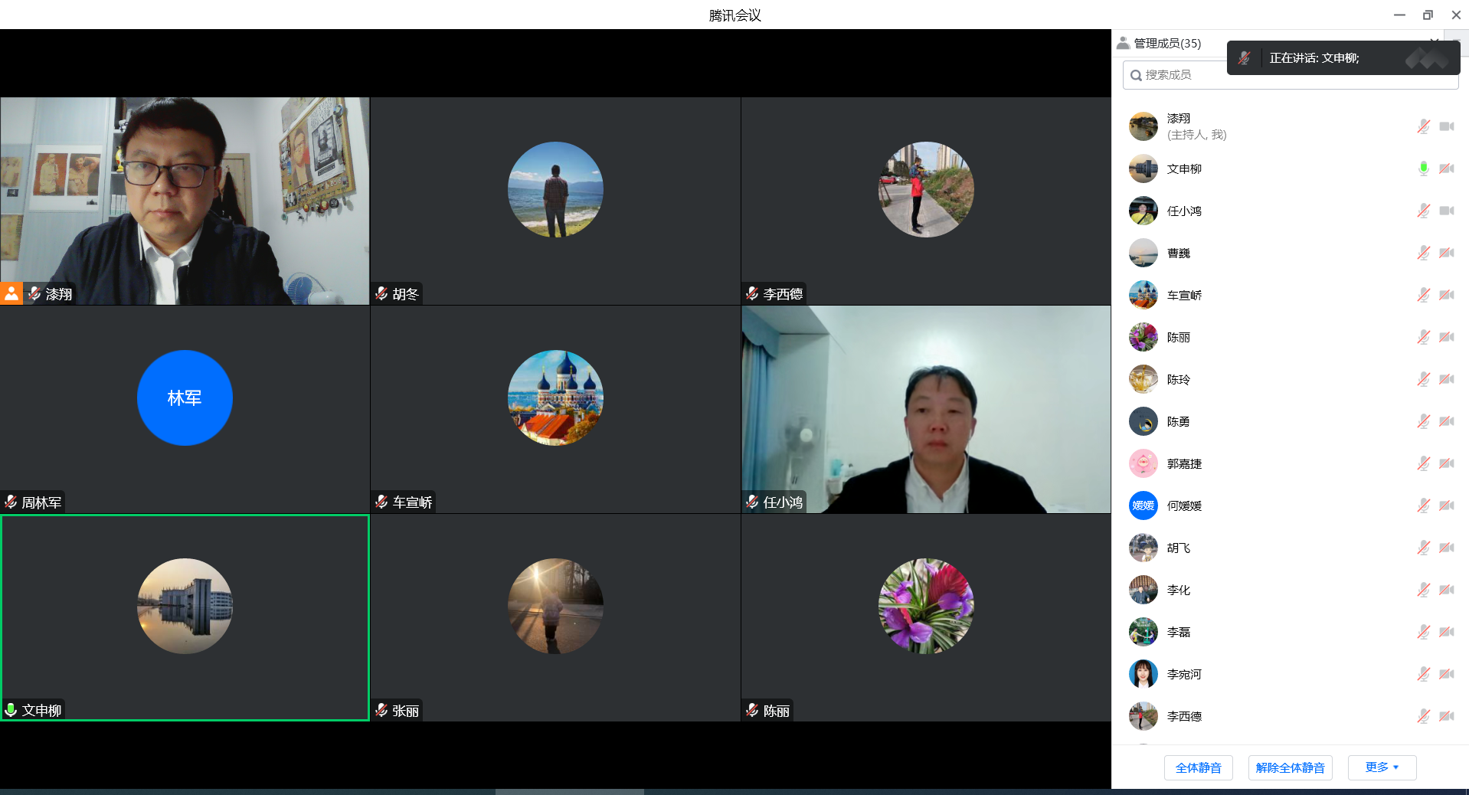Toggle 任小鸿's camera in member list
1469x795 pixels.
coord(1446,211)
